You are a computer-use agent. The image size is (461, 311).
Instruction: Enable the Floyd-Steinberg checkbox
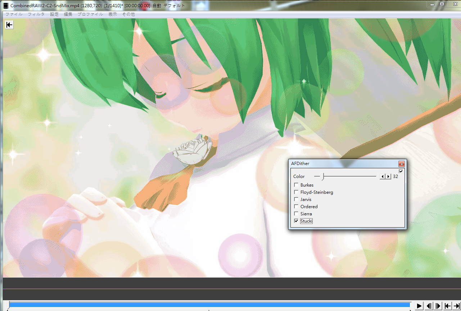(x=296, y=192)
